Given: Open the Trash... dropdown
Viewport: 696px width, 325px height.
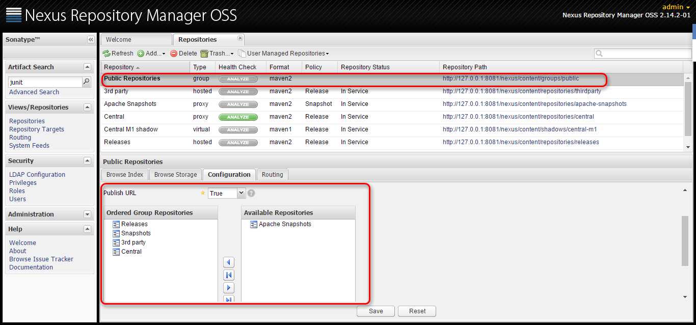Looking at the screenshot, I should coord(217,53).
